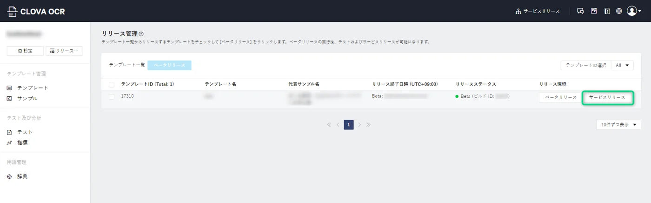This screenshot has height=203, width=651.
Task: Open 指標 metrics in the sidebar
Action: click(x=22, y=143)
